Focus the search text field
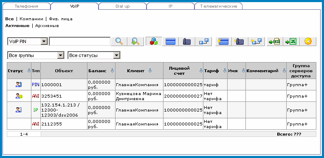This screenshot has height=158, width=324. (x=80, y=41)
